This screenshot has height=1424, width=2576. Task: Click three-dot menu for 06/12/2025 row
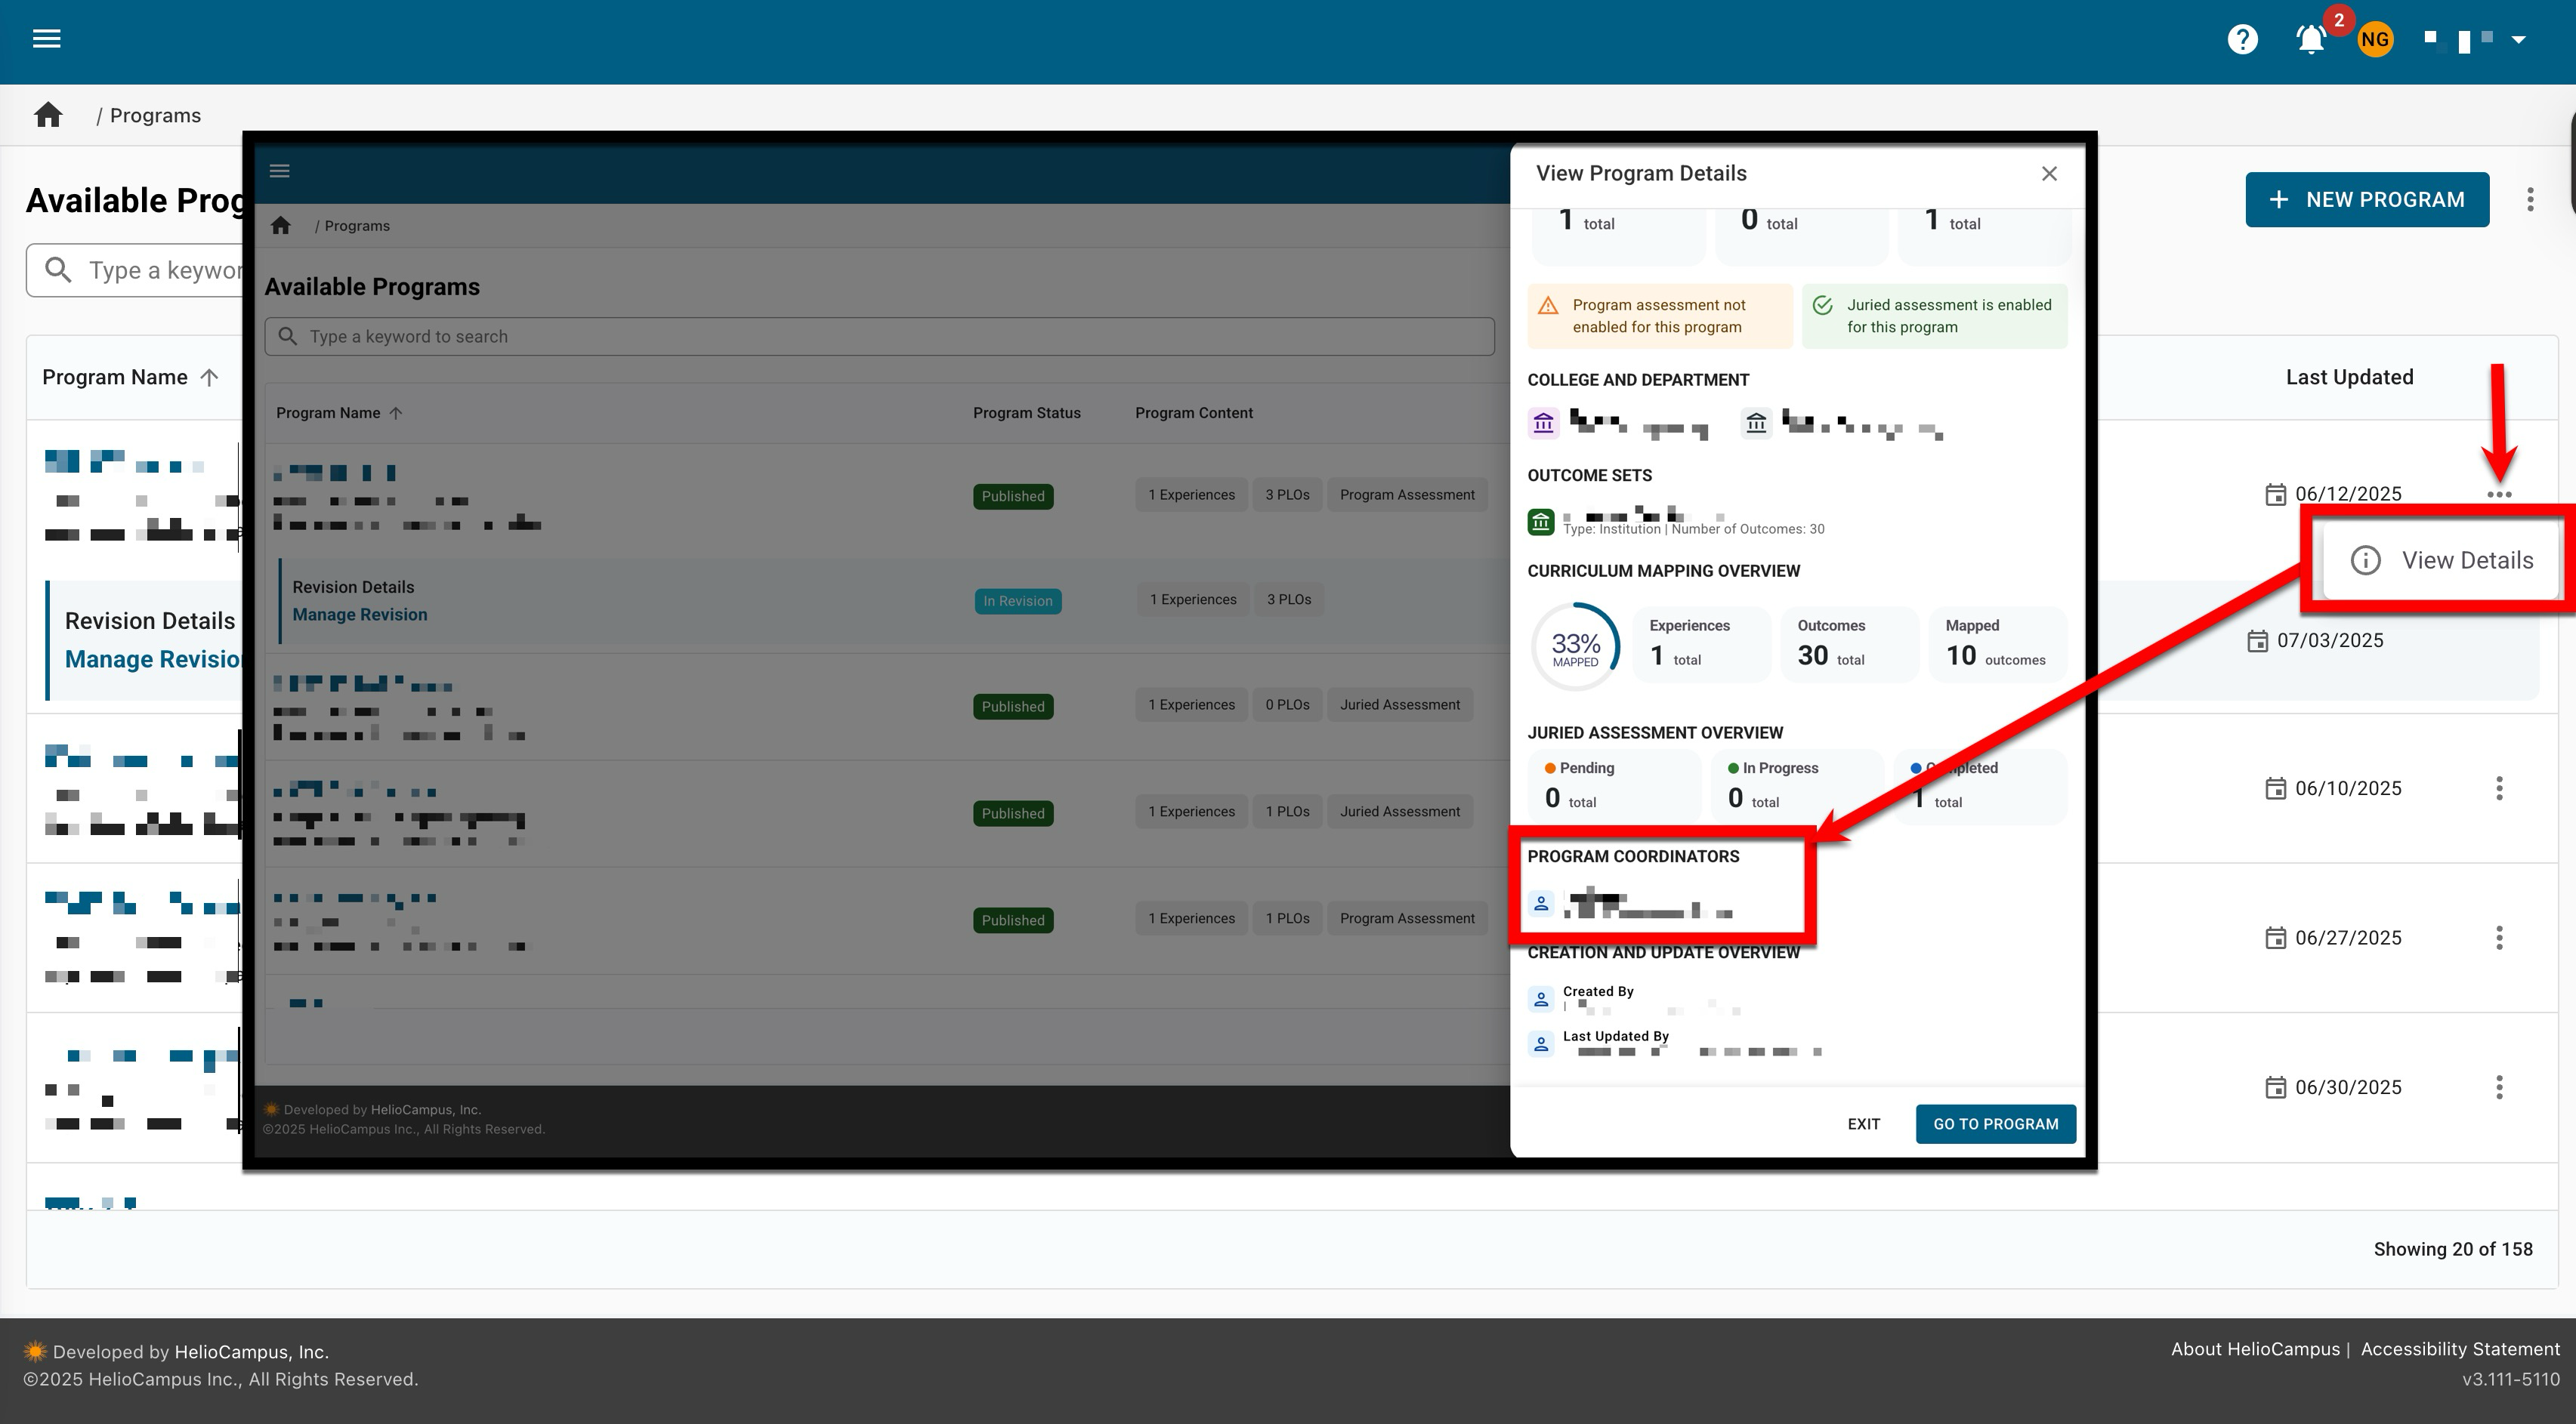click(x=2499, y=495)
